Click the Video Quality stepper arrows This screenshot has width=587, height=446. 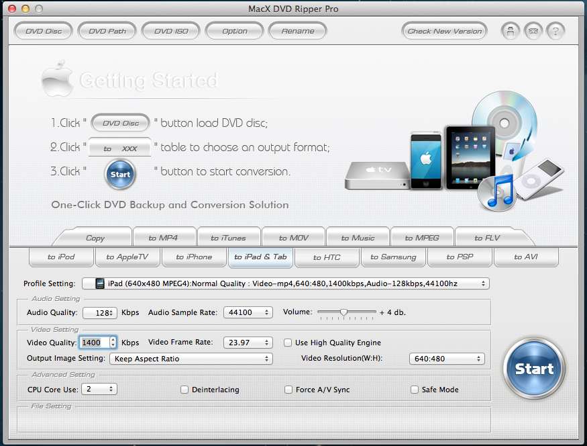pyautogui.click(x=113, y=343)
